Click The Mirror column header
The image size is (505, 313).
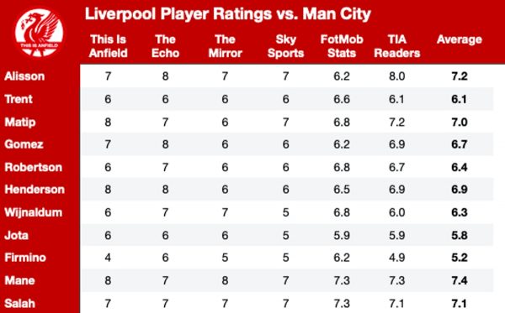pos(225,46)
